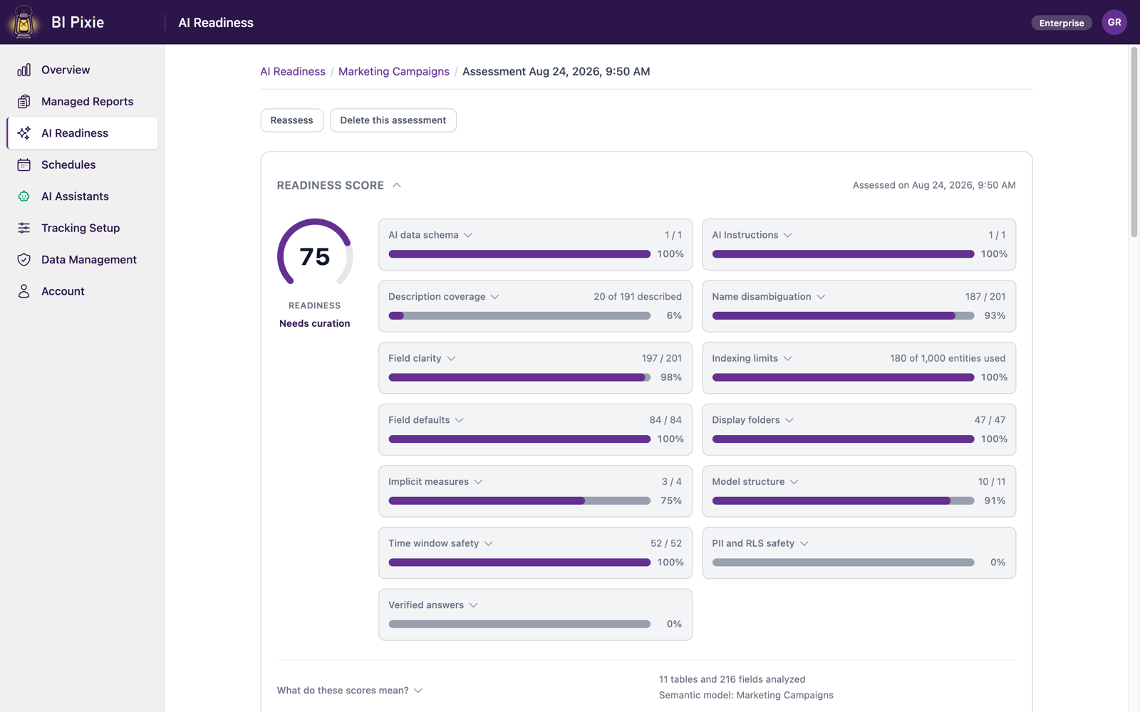
Task: Click the Assessed on Aug 24, 2026 timestamp
Action: tap(934, 185)
